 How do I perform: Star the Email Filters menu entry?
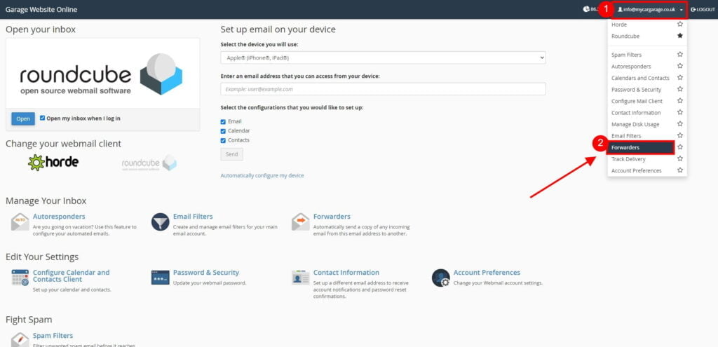point(680,135)
